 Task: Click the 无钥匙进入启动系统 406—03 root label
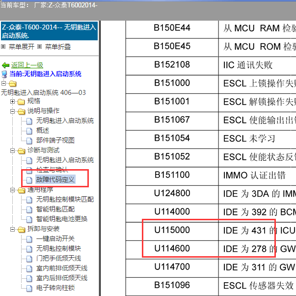(43, 92)
